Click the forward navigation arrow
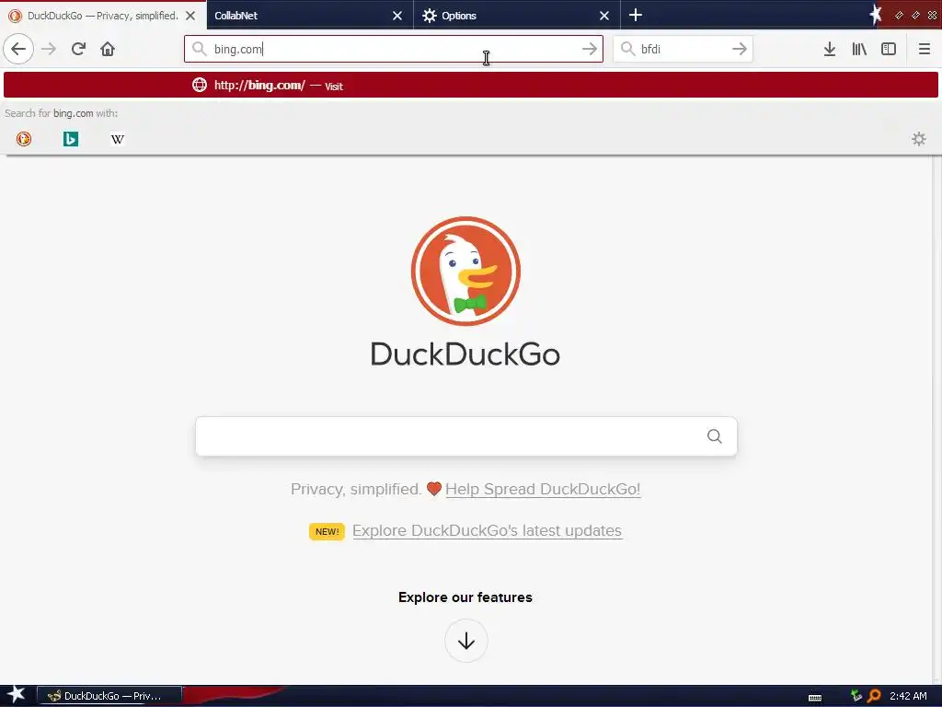Image resolution: width=942 pixels, height=707 pixels. coord(49,49)
